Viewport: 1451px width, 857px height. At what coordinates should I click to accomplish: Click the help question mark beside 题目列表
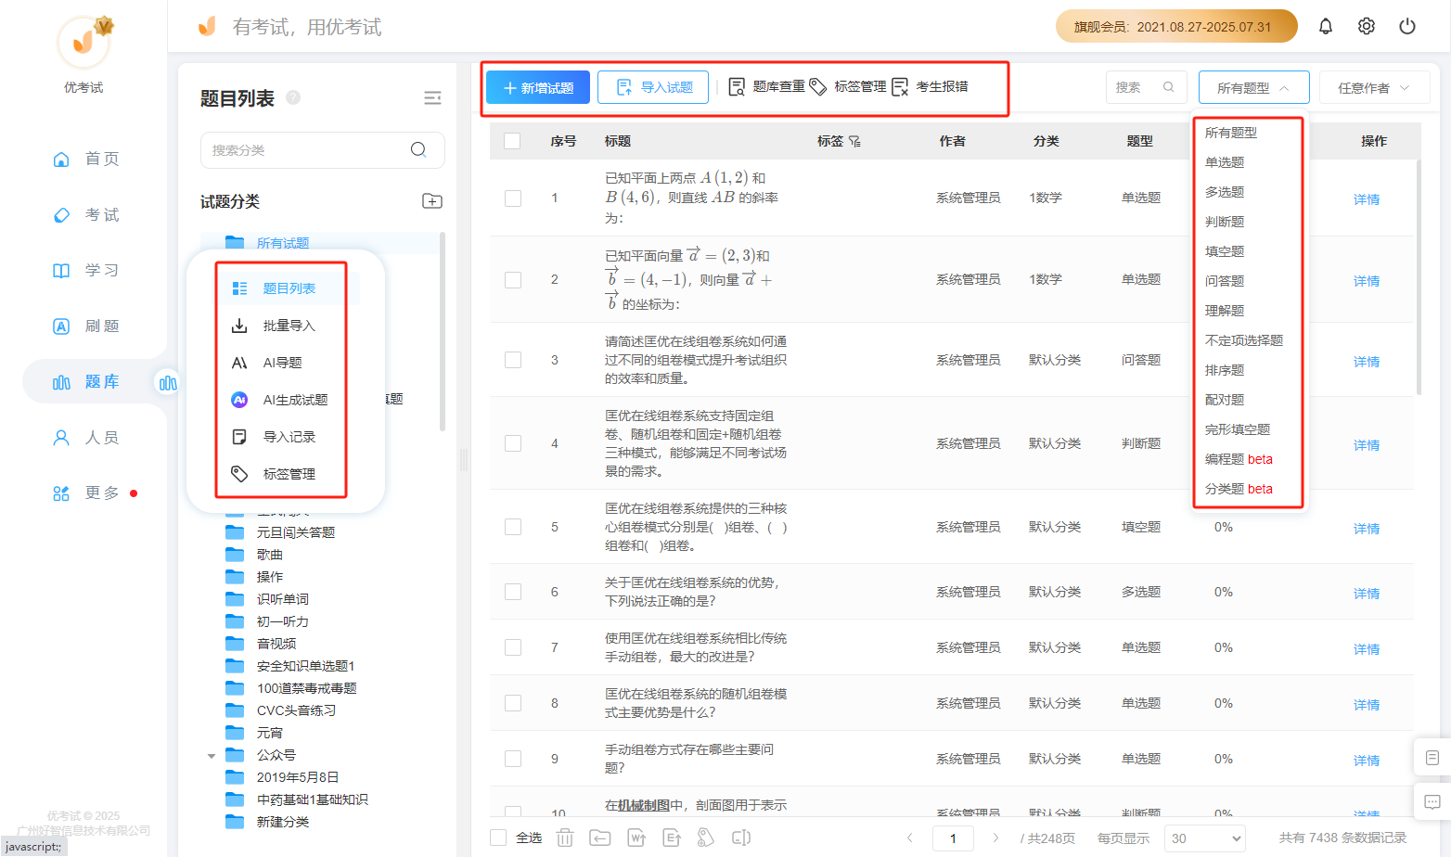[x=293, y=97]
